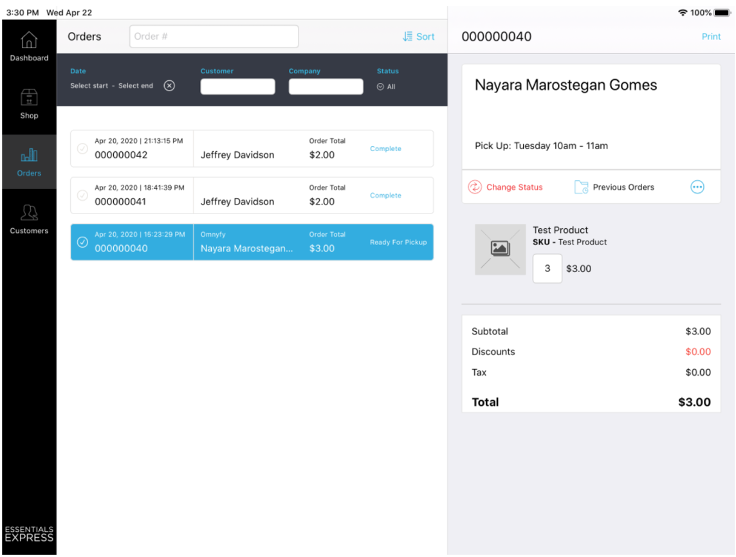Open the Shop storefront icon
Image resolution: width=736 pixels, height=557 pixels.
[x=29, y=97]
